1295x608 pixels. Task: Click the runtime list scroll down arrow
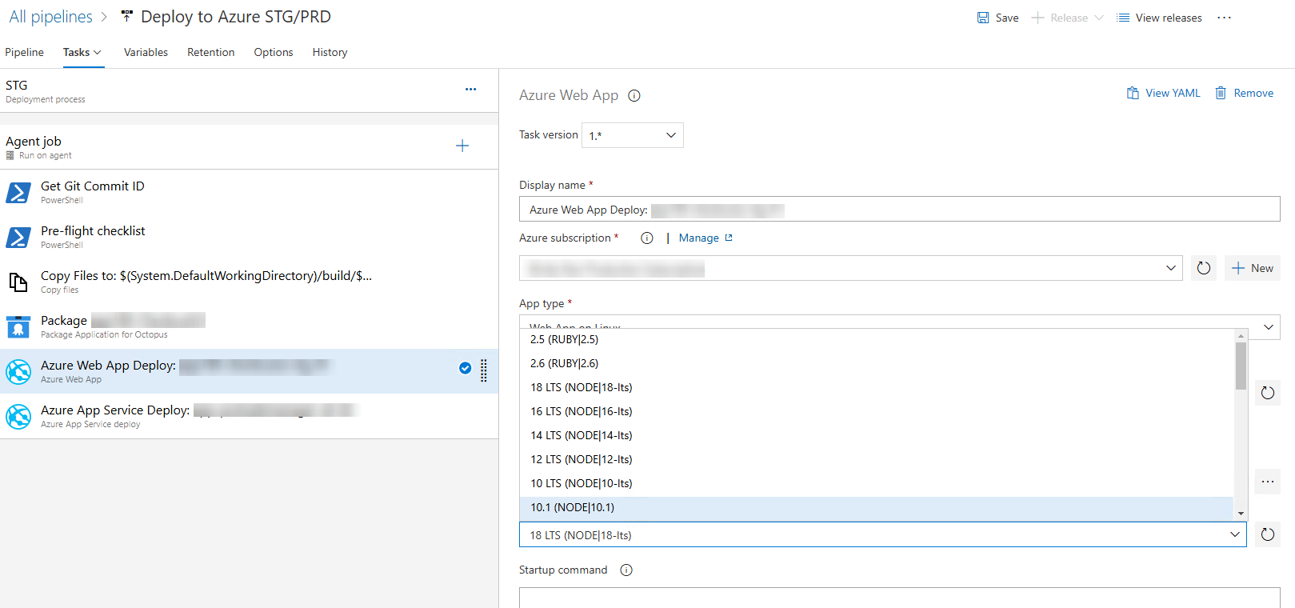[x=1241, y=514]
